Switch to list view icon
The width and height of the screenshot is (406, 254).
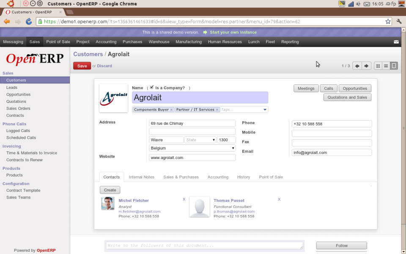[x=386, y=66]
